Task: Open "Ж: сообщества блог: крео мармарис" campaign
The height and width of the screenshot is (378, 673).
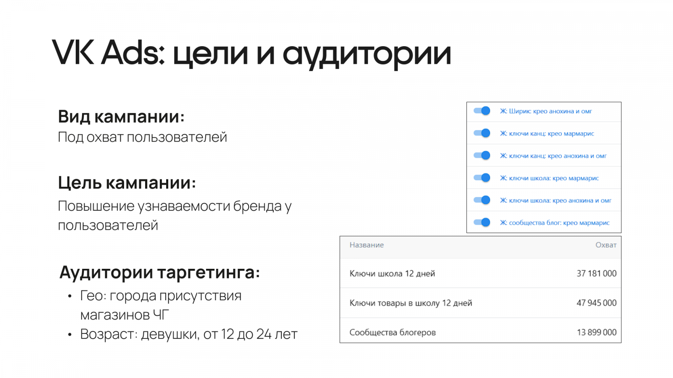Action: coord(554,223)
